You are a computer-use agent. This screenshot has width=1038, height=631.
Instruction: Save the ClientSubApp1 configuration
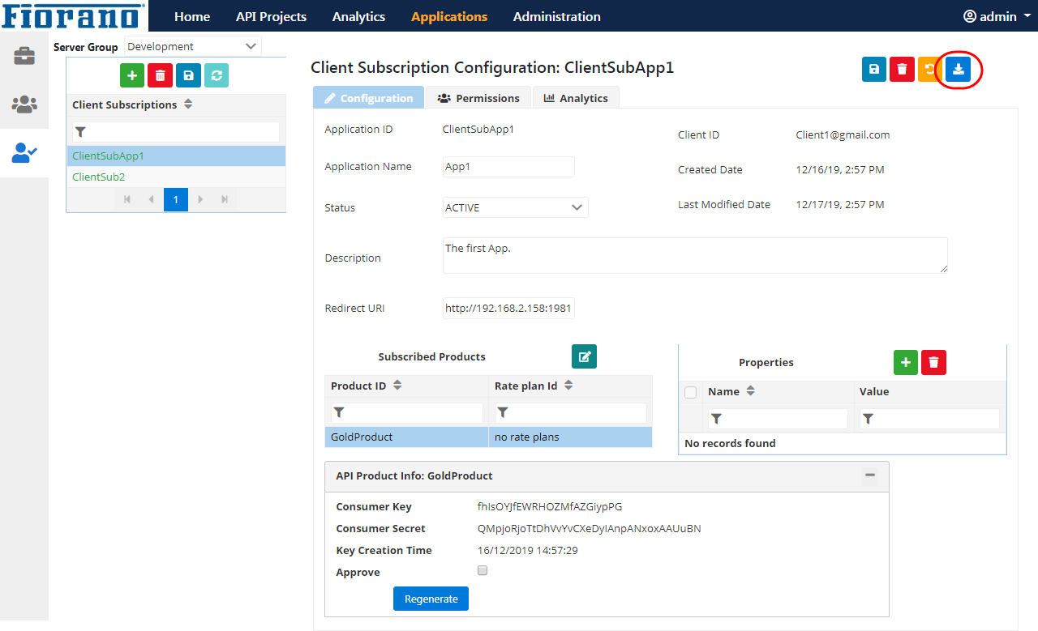(x=874, y=70)
